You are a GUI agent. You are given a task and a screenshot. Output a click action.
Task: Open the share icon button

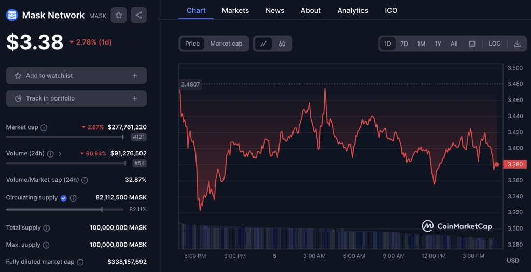138,15
